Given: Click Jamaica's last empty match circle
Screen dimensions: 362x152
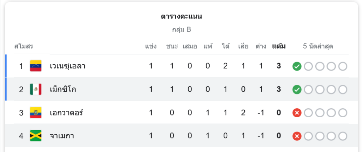Looking at the screenshot, I should [x=342, y=136].
